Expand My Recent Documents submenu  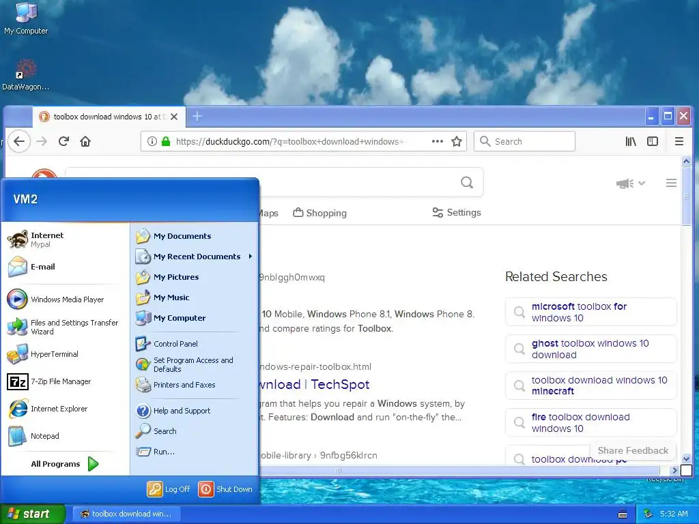tap(195, 257)
